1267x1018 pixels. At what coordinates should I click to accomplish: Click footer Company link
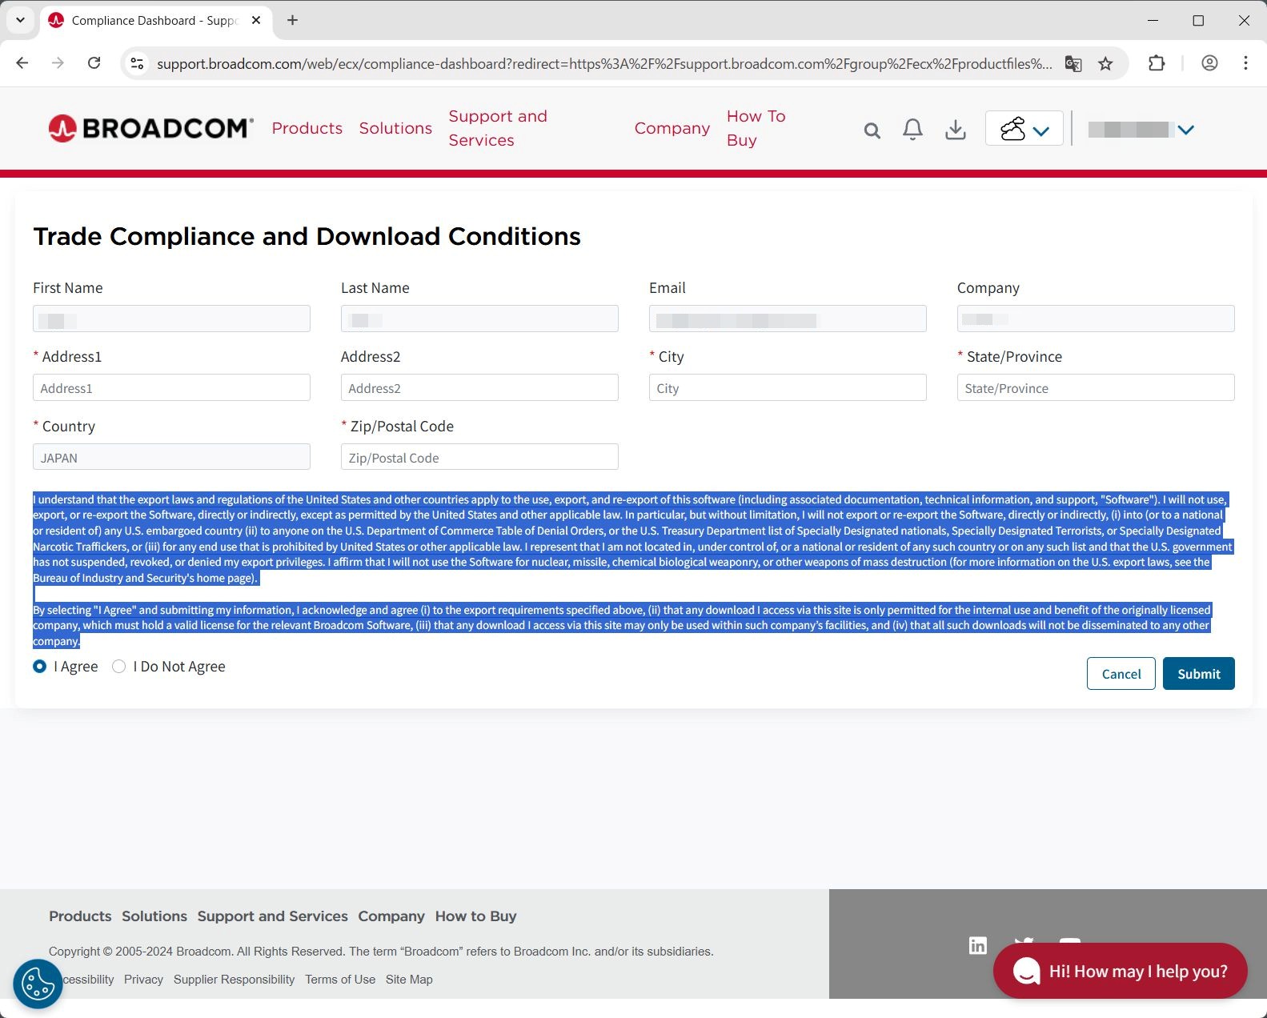[391, 916]
